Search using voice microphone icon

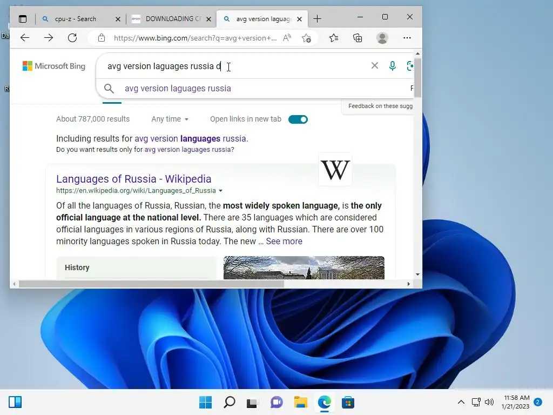392,65
